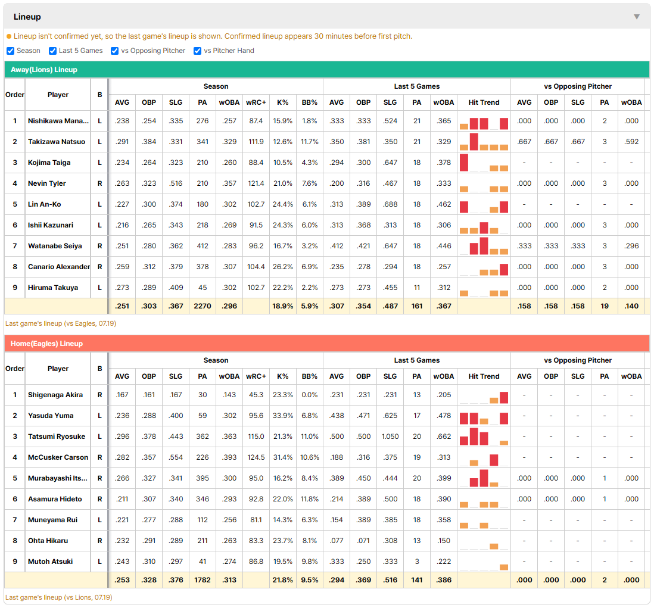
Task: Sort Eagles table by K% column
Action: [x=282, y=376]
